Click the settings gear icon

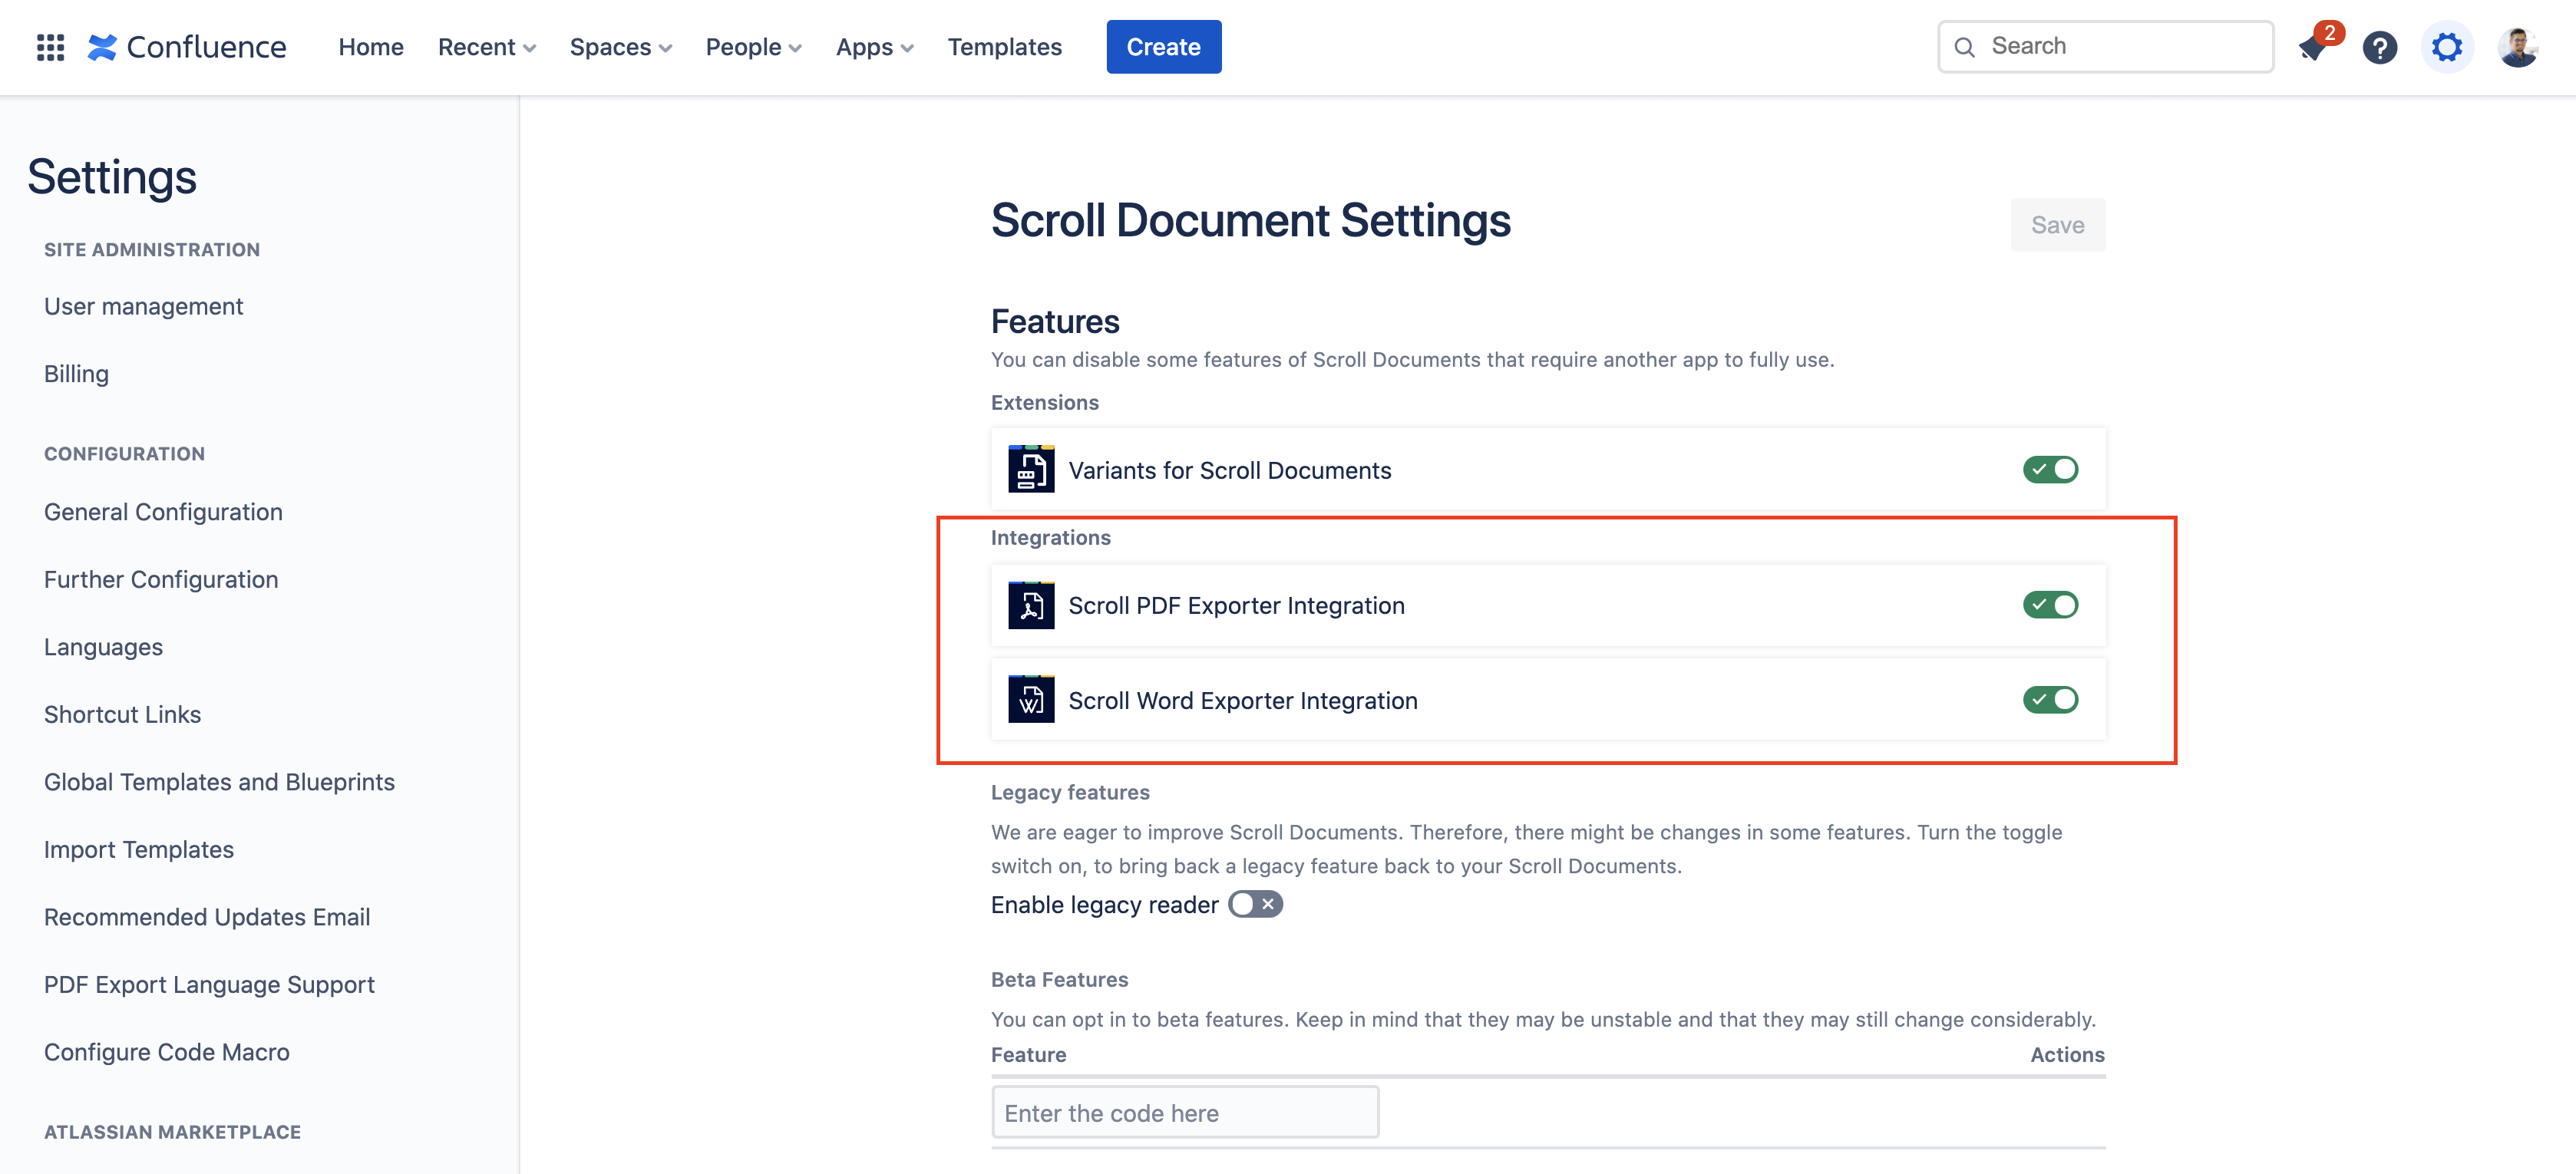(x=2446, y=47)
